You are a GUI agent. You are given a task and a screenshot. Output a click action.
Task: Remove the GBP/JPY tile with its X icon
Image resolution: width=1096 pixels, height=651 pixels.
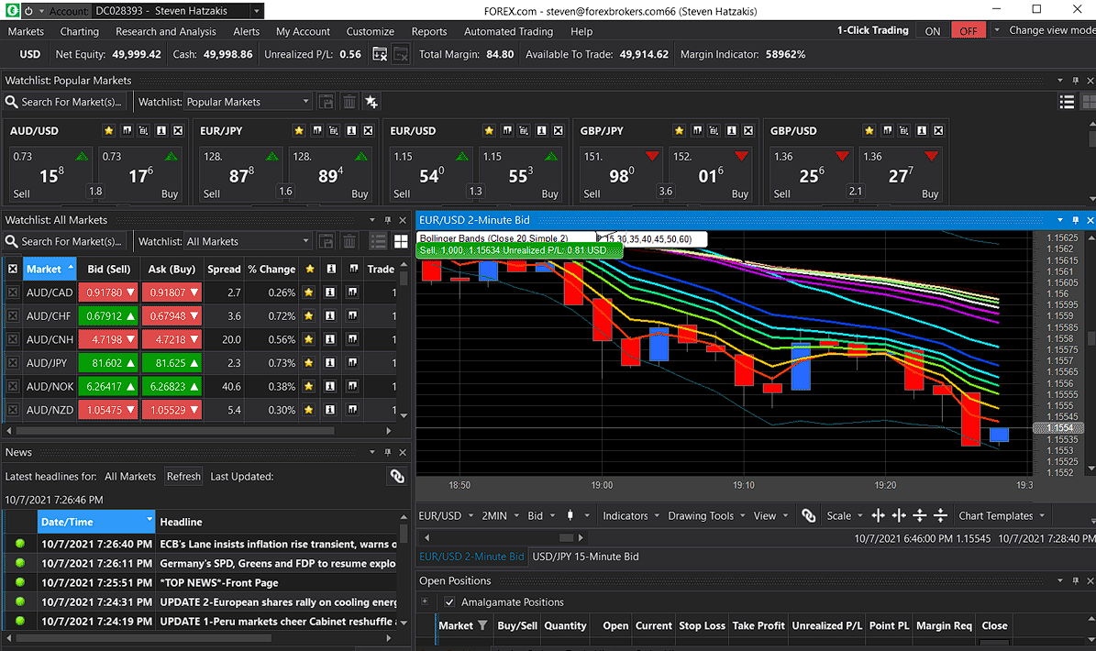pos(748,131)
